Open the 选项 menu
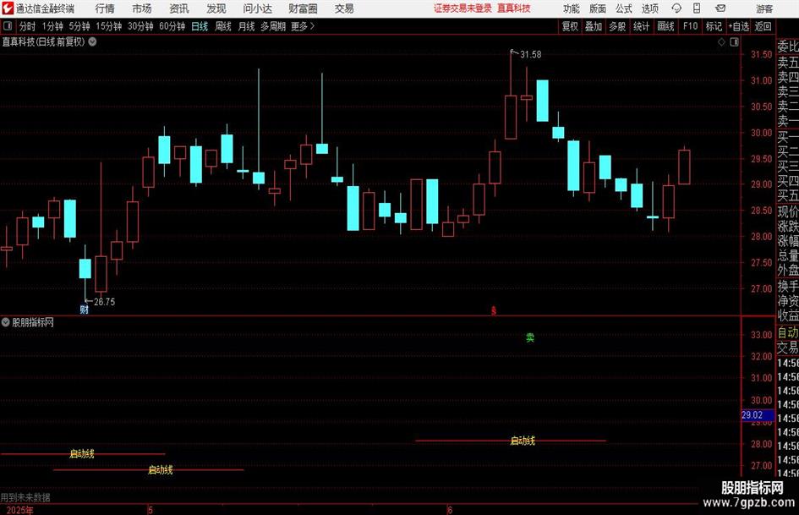799x515 pixels. (649, 8)
